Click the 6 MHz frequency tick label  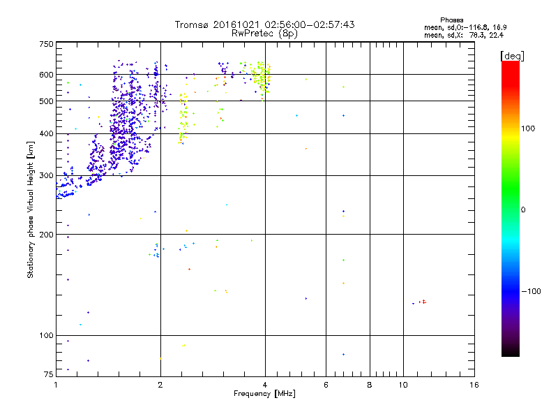click(326, 385)
